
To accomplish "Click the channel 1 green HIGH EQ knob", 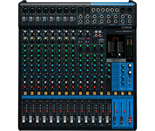I will 25,46.
